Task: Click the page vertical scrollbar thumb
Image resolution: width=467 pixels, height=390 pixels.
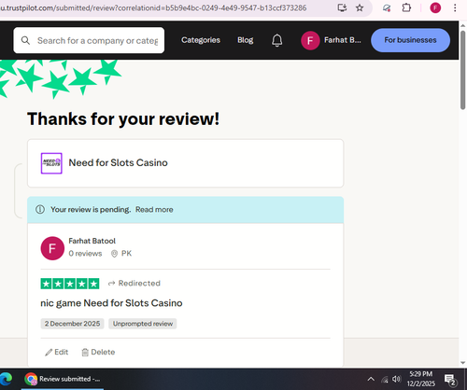Action: click(x=463, y=69)
